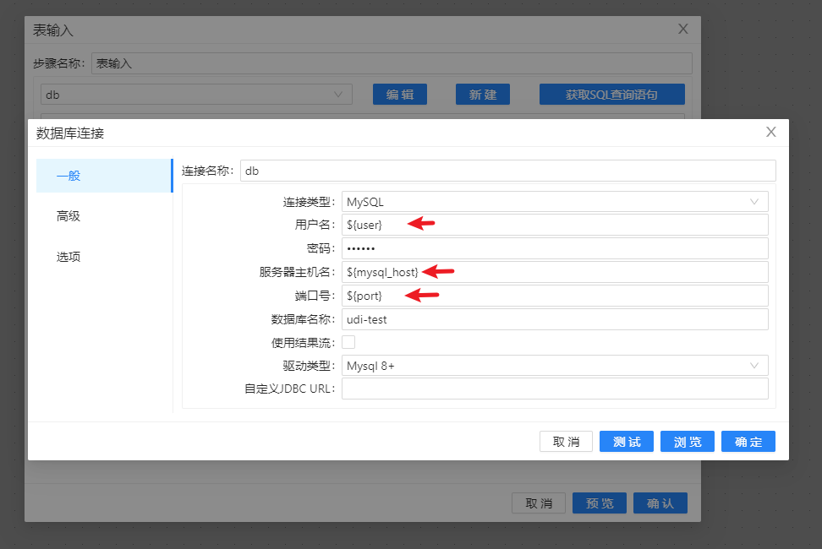The height and width of the screenshot is (549, 822).
Task: Close the 表输入 window
Action: coord(682,29)
